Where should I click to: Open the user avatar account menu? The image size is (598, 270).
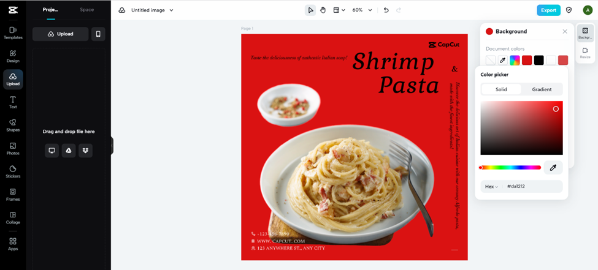[x=588, y=10]
